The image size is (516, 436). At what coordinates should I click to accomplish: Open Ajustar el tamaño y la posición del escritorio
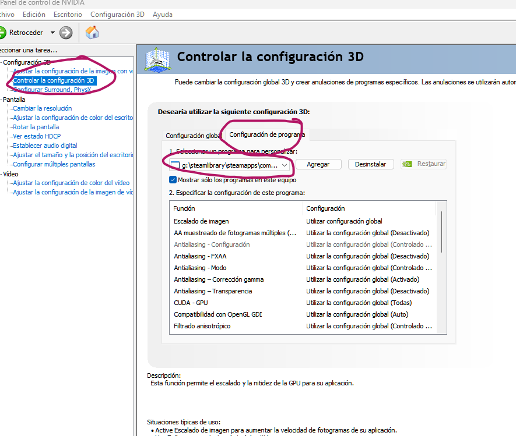pyautogui.click(x=73, y=155)
